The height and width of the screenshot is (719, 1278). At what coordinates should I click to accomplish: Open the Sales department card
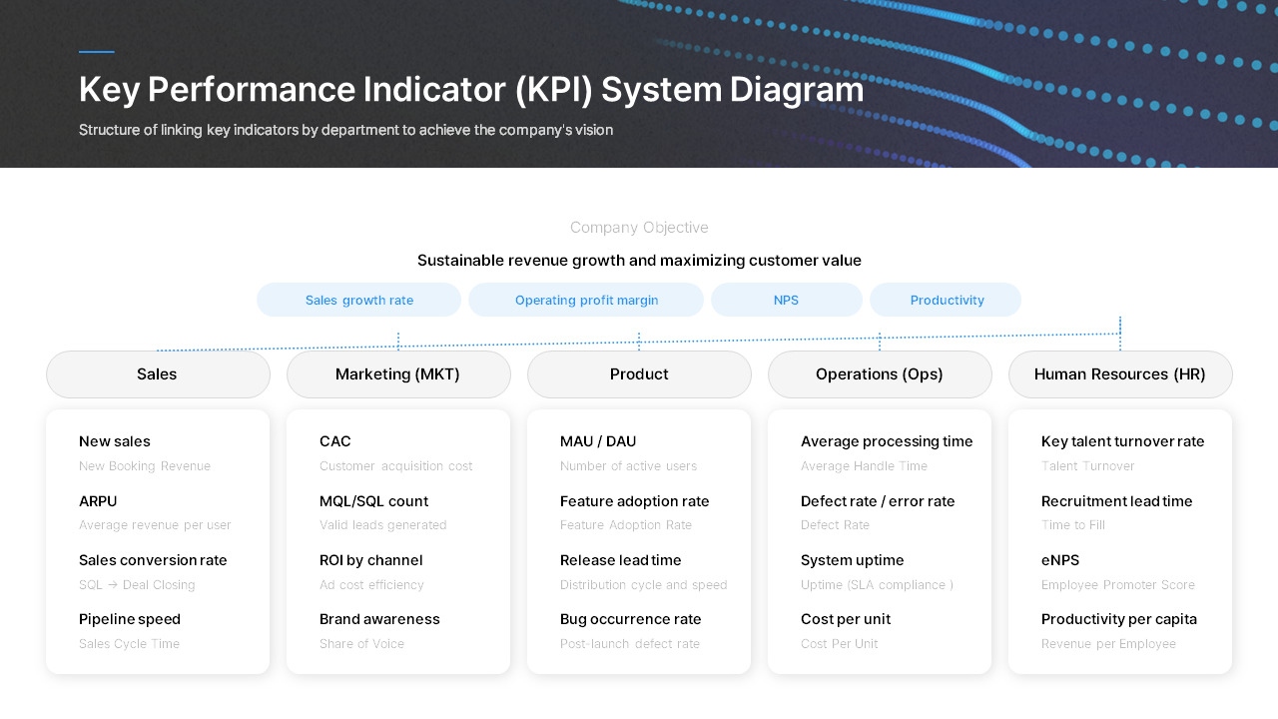point(158,373)
